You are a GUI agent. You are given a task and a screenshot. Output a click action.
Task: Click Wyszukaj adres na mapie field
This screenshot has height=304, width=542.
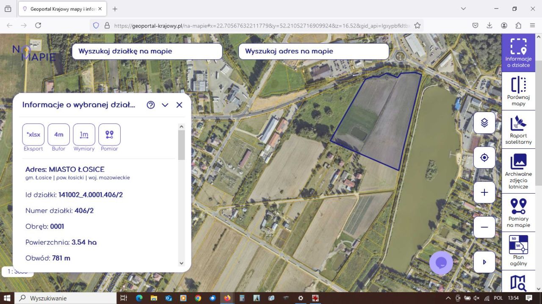[314, 51]
